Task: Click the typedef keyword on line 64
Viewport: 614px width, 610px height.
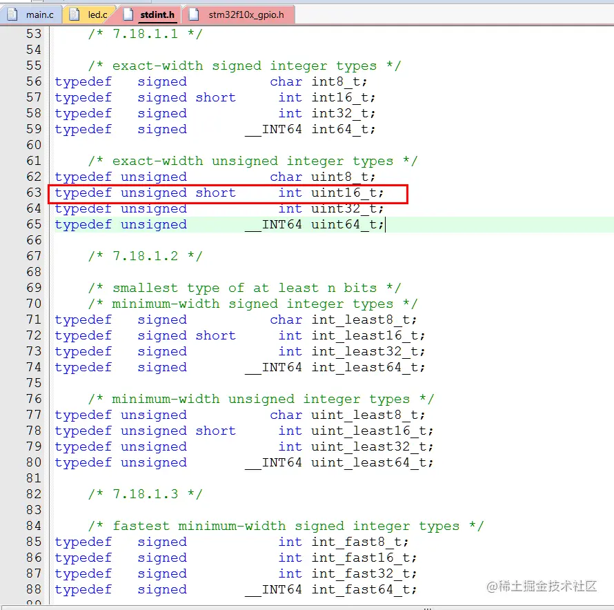Action: coord(83,209)
